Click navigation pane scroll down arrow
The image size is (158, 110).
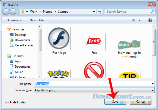40,76
